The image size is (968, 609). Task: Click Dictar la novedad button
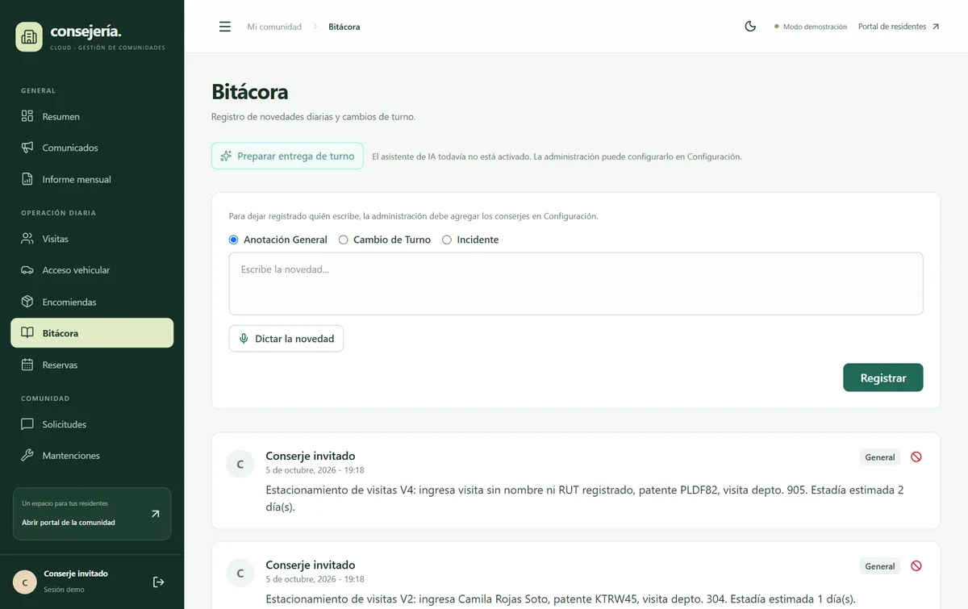pyautogui.click(x=286, y=339)
